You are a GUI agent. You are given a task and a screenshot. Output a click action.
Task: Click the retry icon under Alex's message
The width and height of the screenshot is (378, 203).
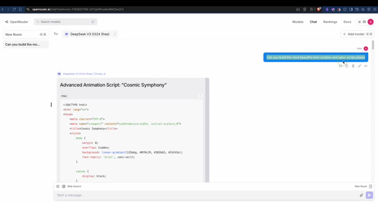tap(340, 66)
